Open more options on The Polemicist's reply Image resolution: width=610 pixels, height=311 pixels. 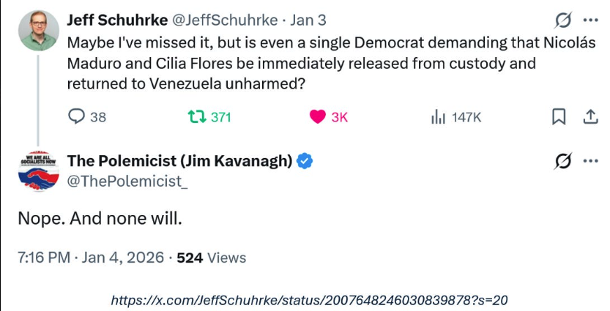click(590, 161)
